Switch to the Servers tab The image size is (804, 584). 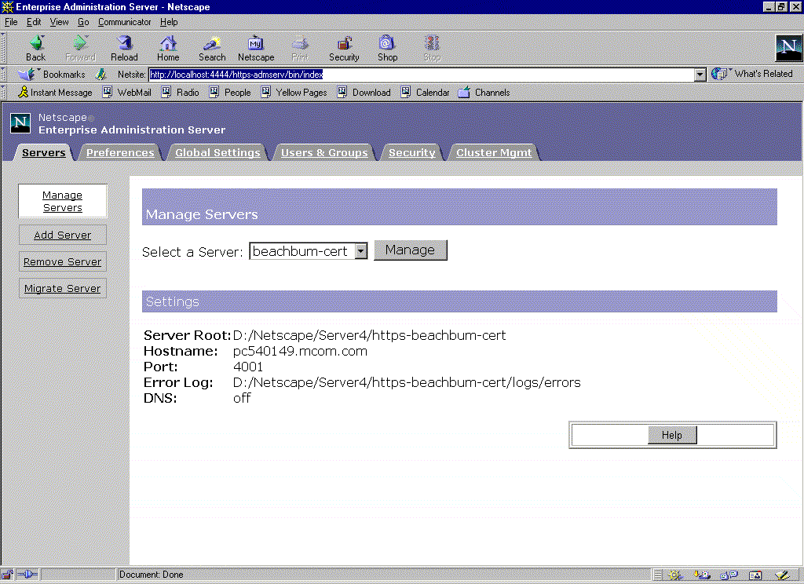point(44,152)
